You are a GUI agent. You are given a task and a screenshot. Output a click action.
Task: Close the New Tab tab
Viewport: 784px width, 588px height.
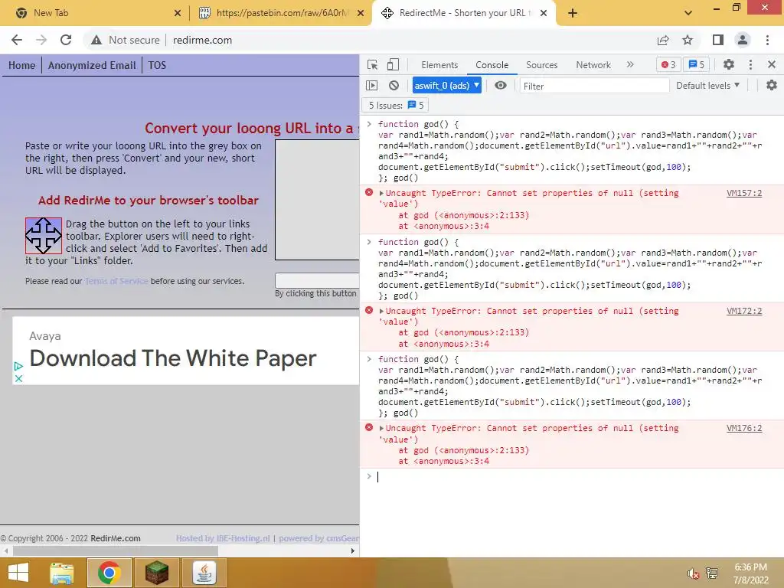(x=178, y=13)
